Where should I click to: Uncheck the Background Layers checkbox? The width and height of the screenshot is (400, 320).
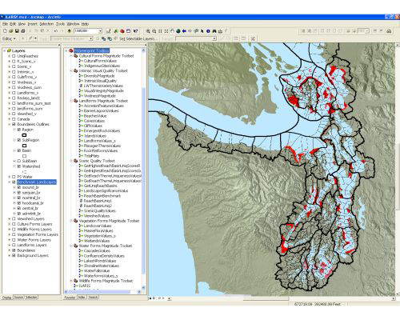(14, 255)
